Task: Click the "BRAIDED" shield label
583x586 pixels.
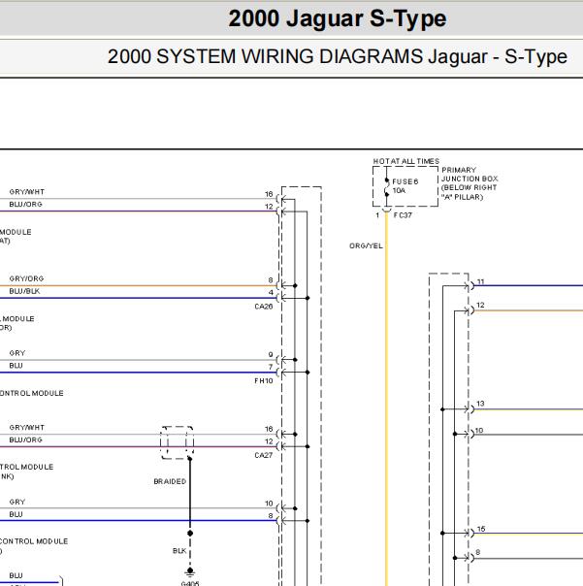Action: tap(170, 482)
